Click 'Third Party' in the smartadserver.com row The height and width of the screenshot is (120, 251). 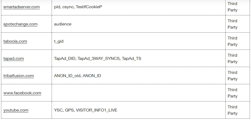[232, 7]
